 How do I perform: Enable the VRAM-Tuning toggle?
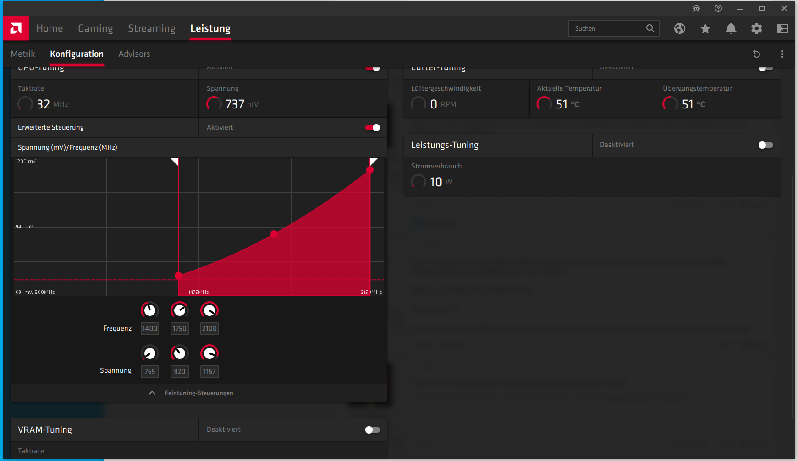tap(373, 430)
